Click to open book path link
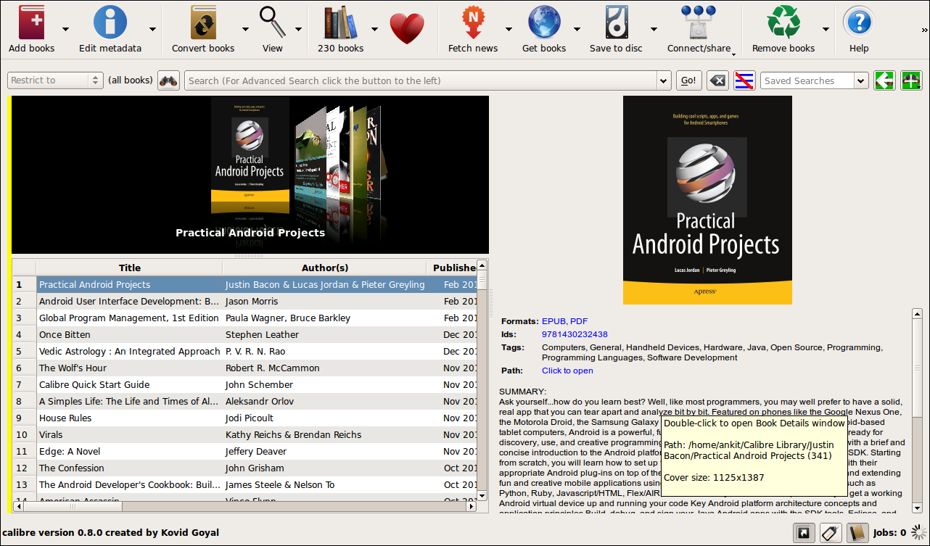The image size is (930, 546). point(567,371)
